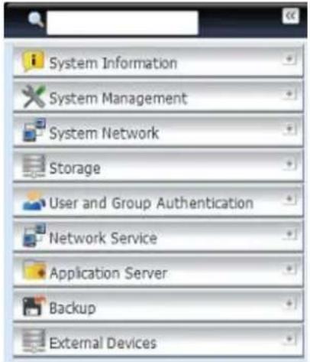Viewport: 310px width, 362px height.
Task: Expand the System Management section
Action: tap(289, 95)
